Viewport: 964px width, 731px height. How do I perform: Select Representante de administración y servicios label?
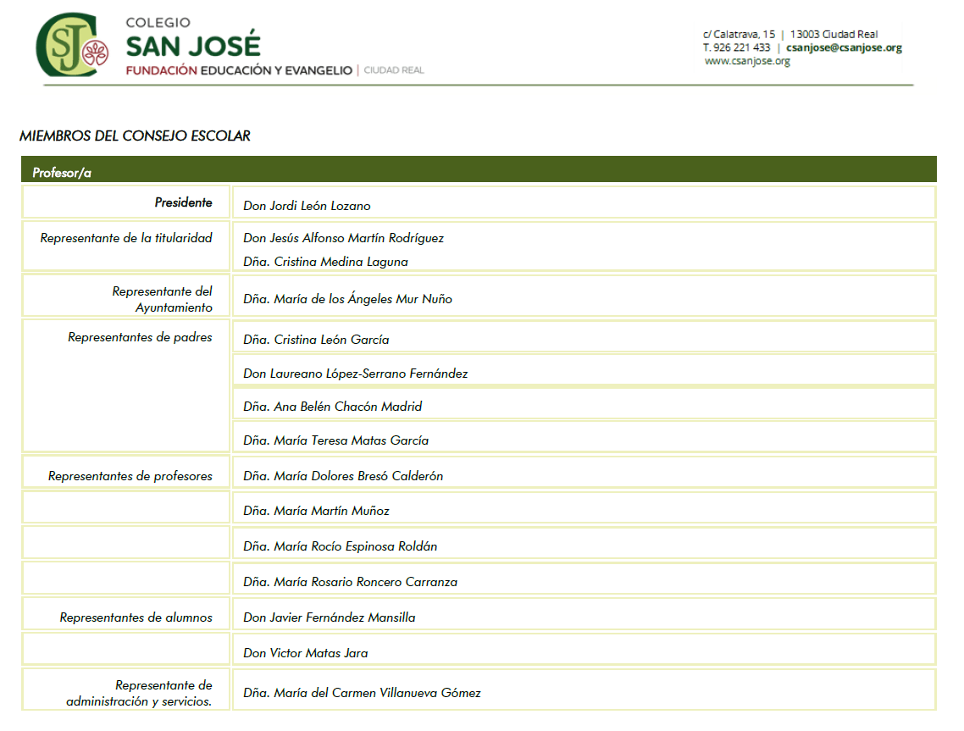(139, 693)
